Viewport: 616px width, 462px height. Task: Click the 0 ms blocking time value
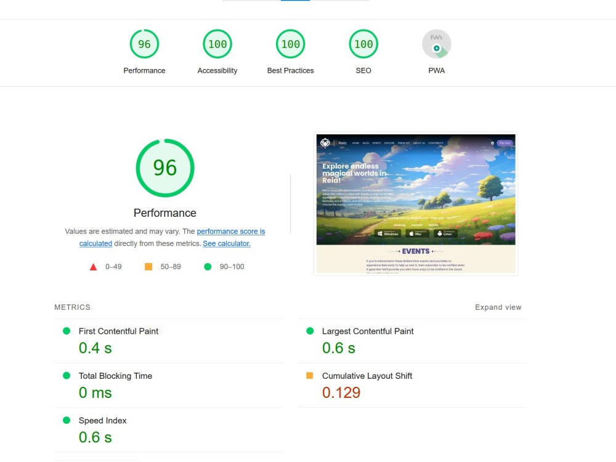pos(95,393)
